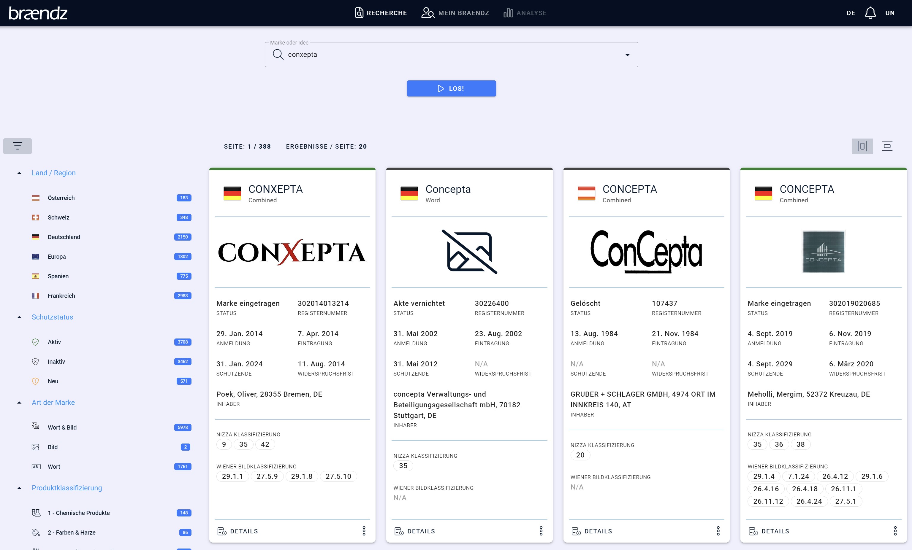The width and height of the screenshot is (912, 550).
Task: Click the Wort & Bild type icon
Action: pyautogui.click(x=36, y=426)
